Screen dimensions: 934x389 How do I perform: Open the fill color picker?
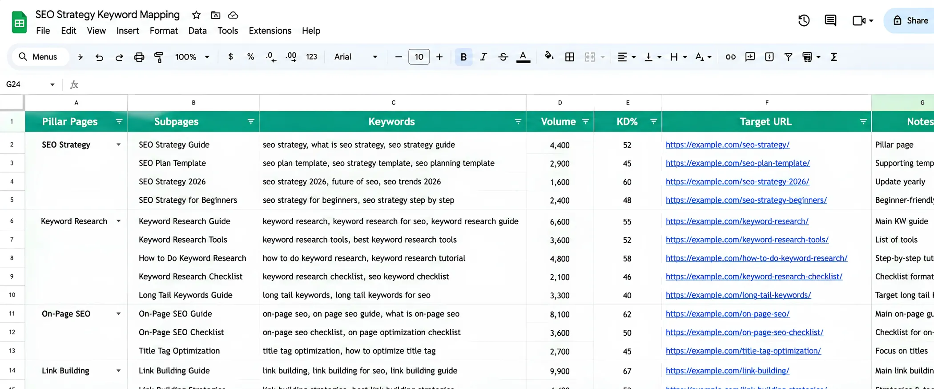[x=549, y=56]
